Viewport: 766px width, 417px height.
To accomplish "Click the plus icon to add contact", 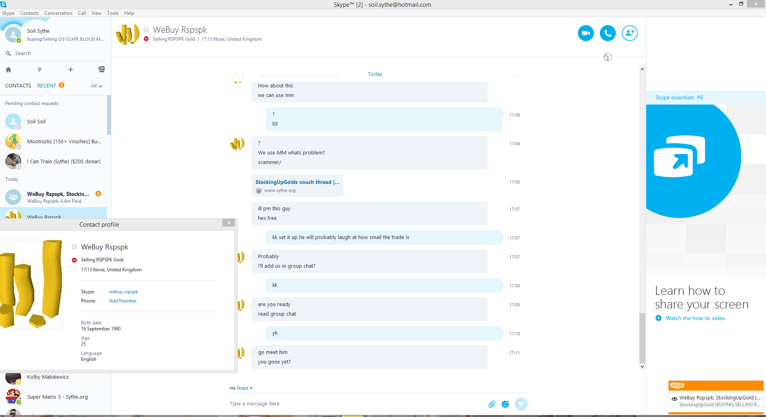I will point(71,69).
